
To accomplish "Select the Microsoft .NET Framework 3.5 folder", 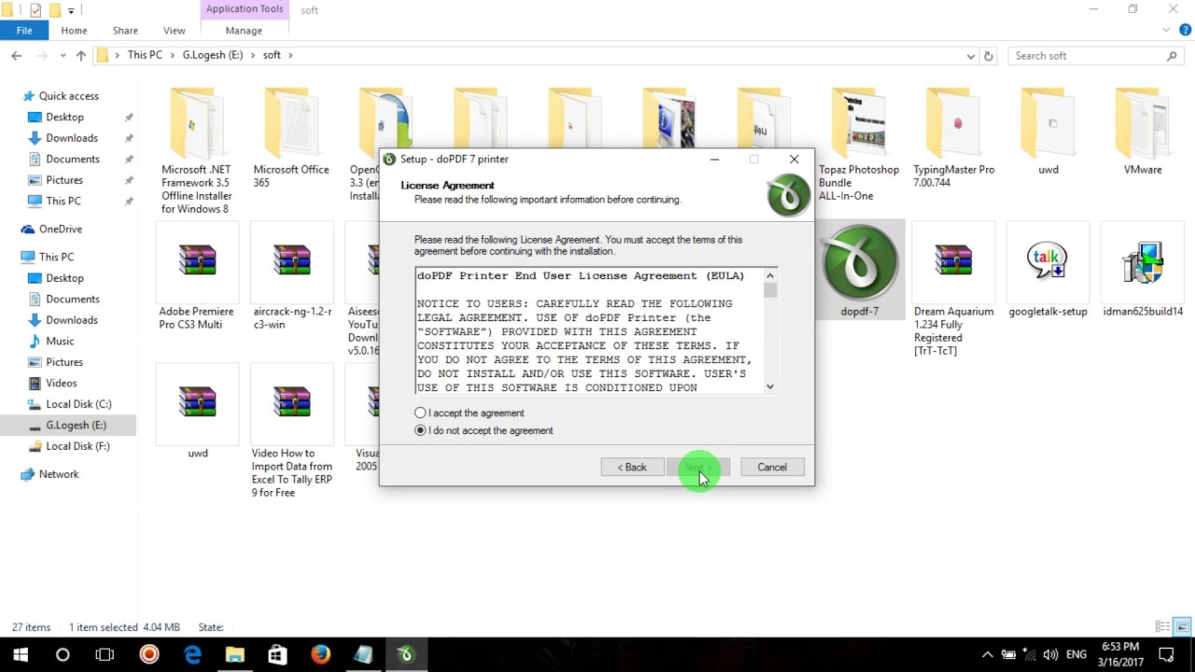I will click(x=195, y=123).
